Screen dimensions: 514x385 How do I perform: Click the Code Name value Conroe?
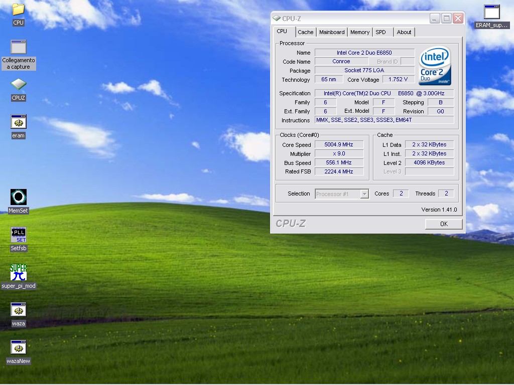coord(341,61)
